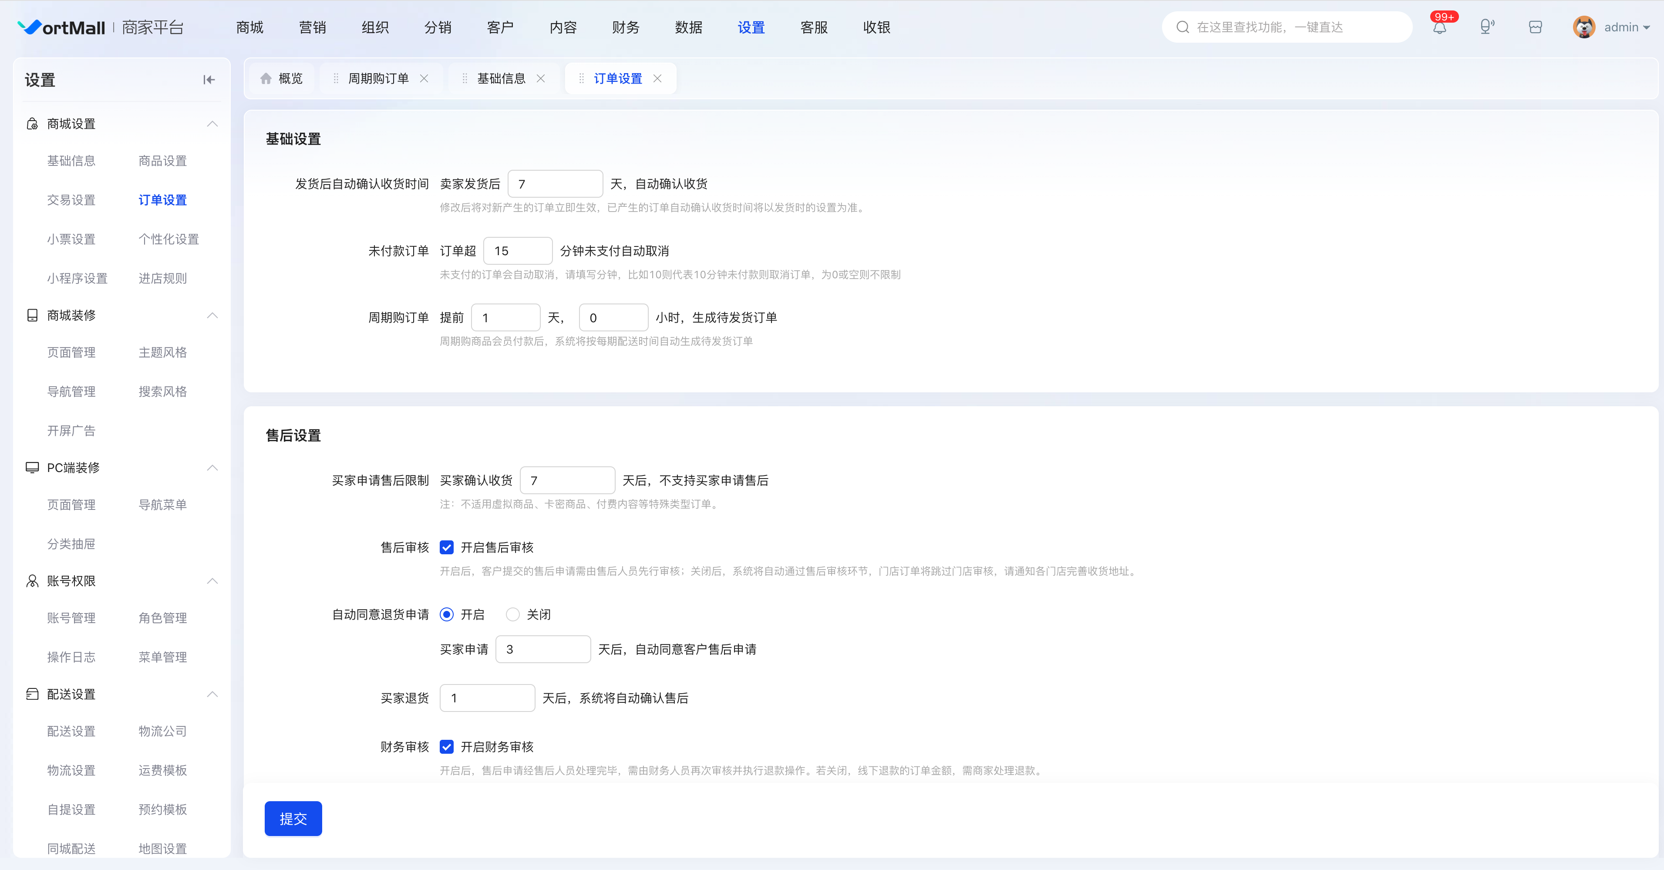
Task: Open the 数据 top menu
Action: (x=689, y=27)
